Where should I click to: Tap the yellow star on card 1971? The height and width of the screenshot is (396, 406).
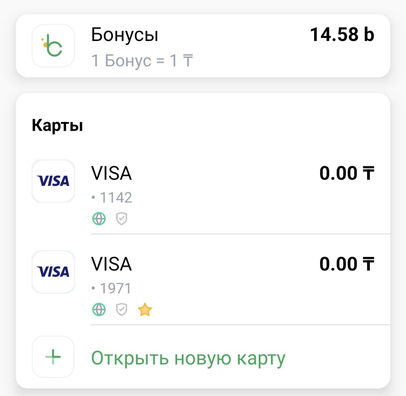(145, 310)
